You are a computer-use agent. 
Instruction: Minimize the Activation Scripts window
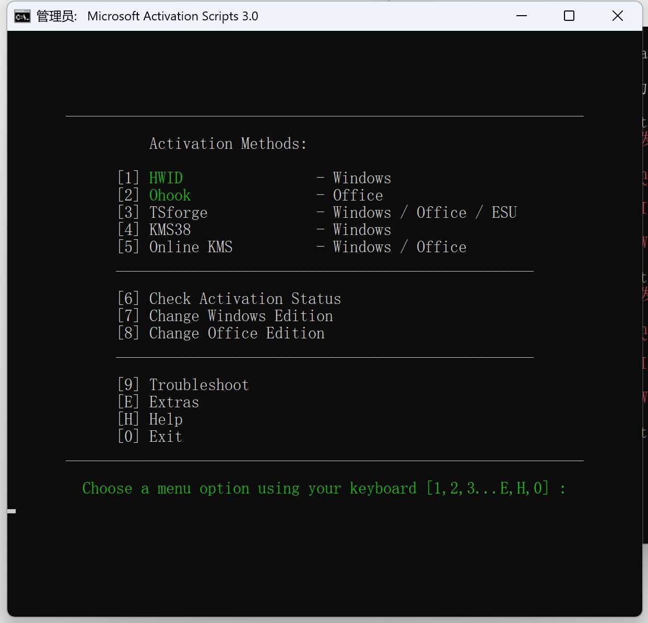coord(521,16)
